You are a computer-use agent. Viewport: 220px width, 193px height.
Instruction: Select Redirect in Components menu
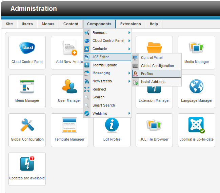[107, 89]
